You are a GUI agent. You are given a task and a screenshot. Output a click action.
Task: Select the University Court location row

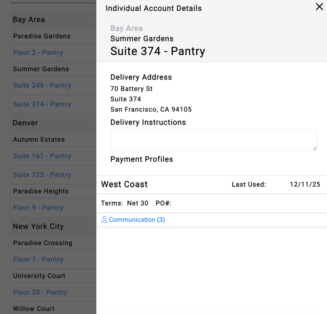click(40, 276)
